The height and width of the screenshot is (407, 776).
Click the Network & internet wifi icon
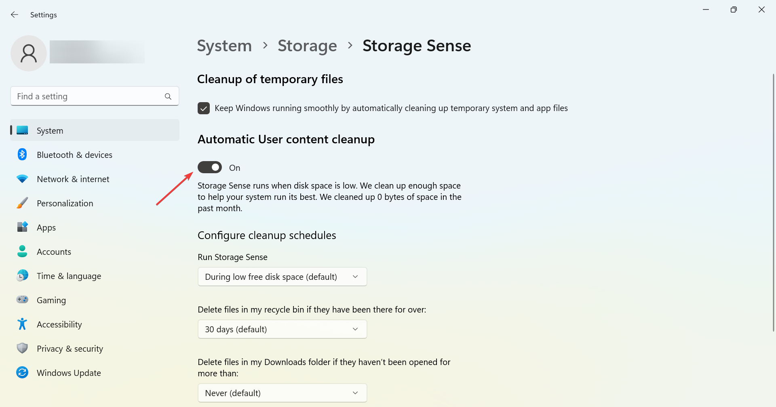click(x=22, y=179)
